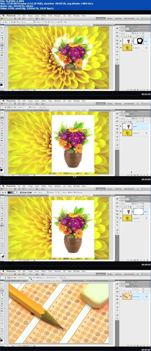The width and height of the screenshot is (151, 351).
Task: Click the Tolerance input field in 00:07:40 frame
Action: [x=26, y=277]
